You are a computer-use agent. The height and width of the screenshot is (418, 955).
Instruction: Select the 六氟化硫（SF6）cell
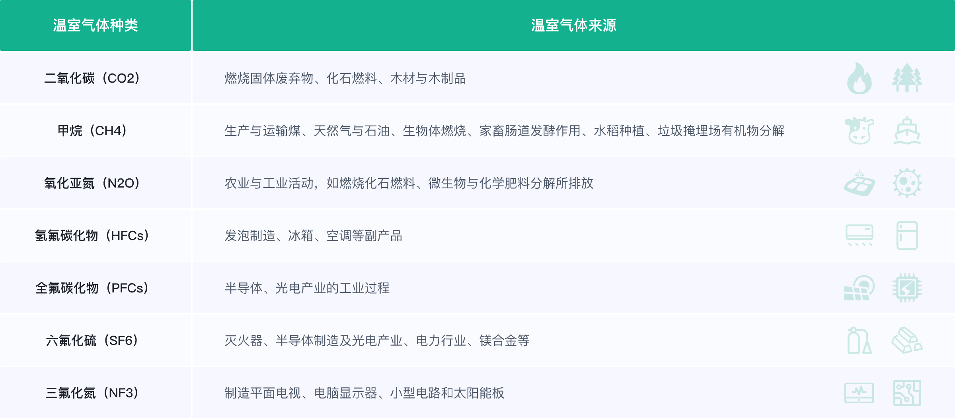95,340
